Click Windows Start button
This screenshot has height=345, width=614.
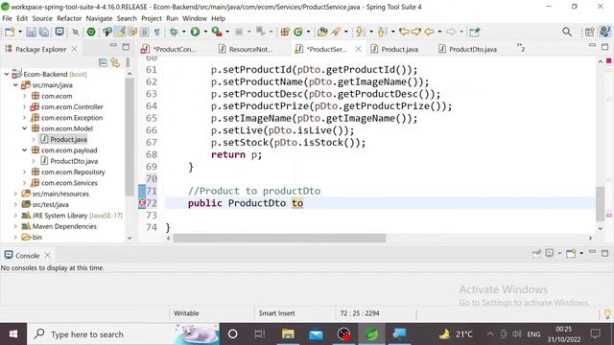click(12, 334)
